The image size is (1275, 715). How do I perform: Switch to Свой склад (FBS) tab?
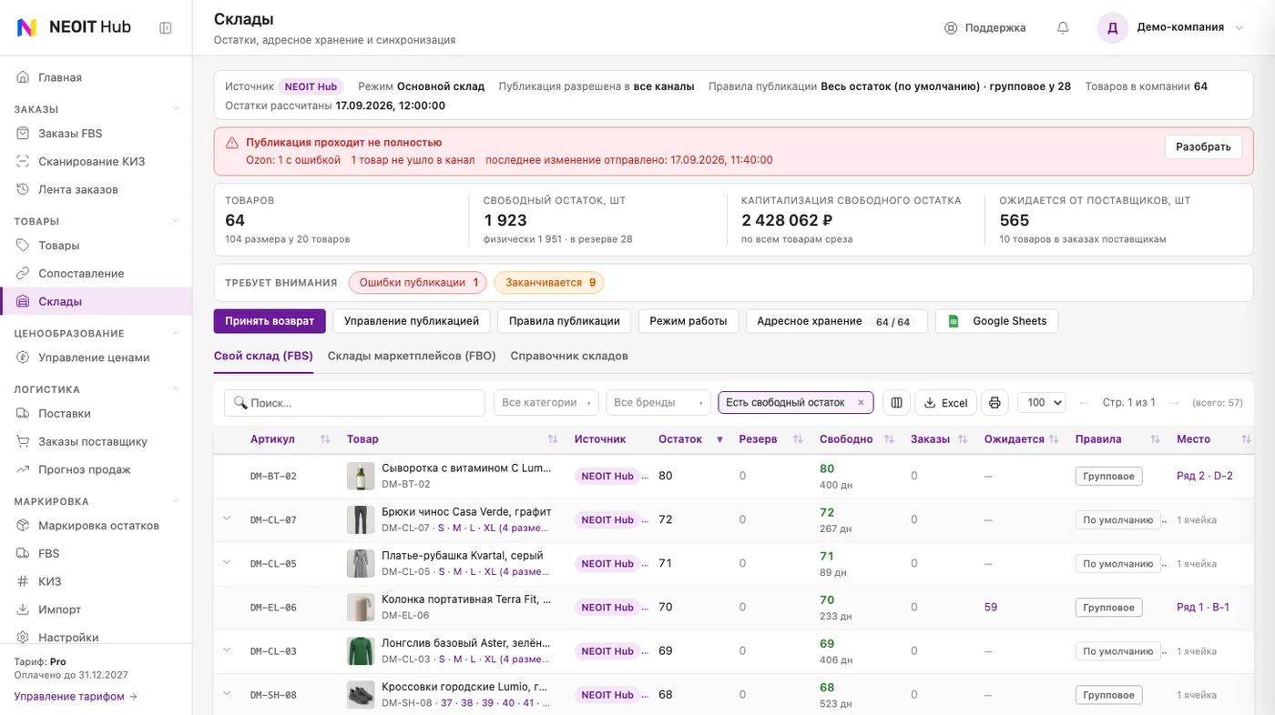coord(263,356)
